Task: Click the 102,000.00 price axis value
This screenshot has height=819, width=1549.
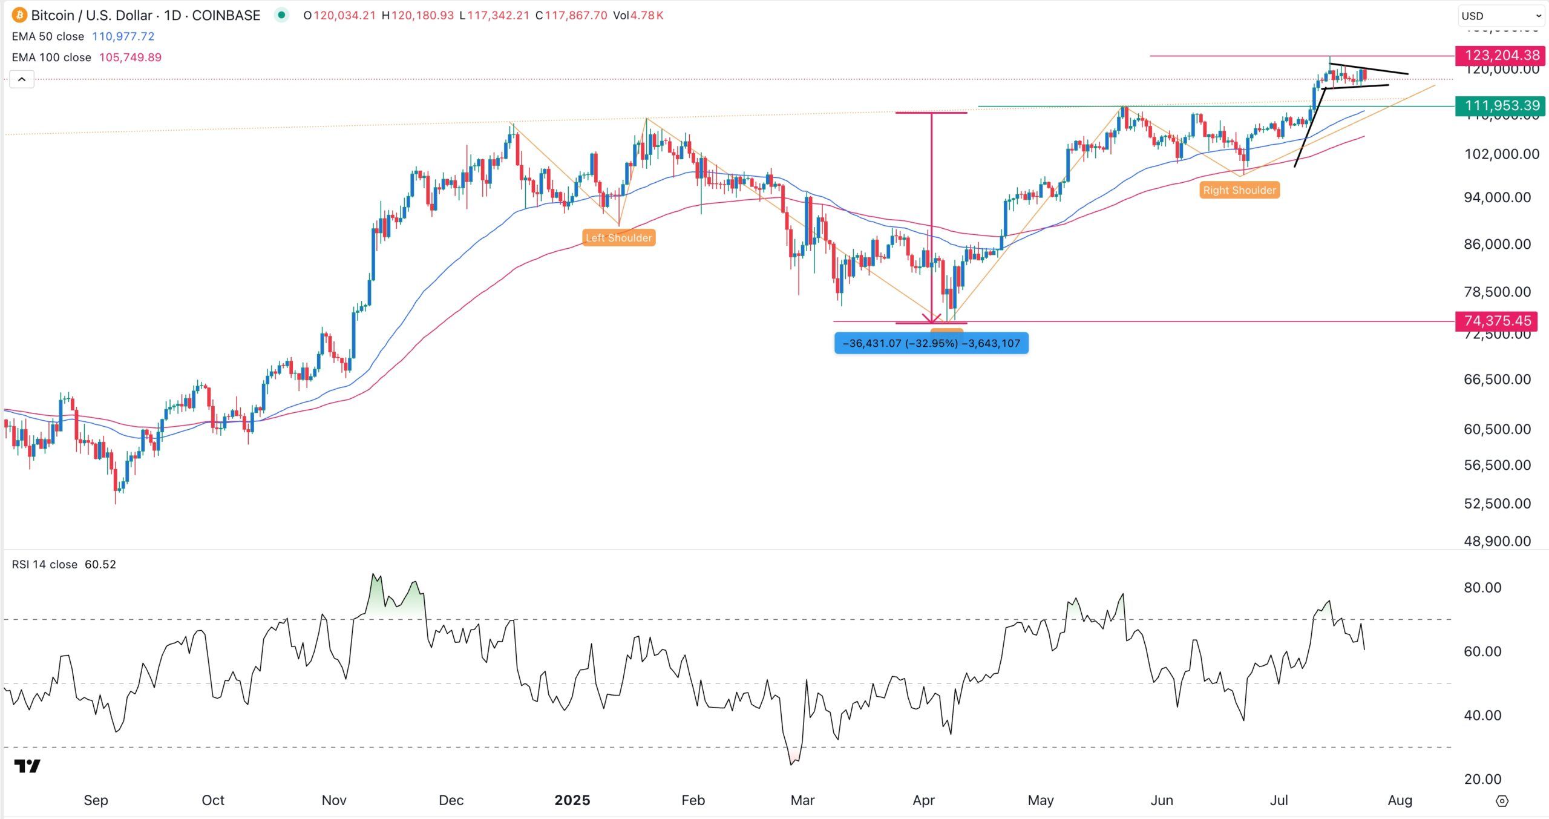Action: coord(1502,154)
